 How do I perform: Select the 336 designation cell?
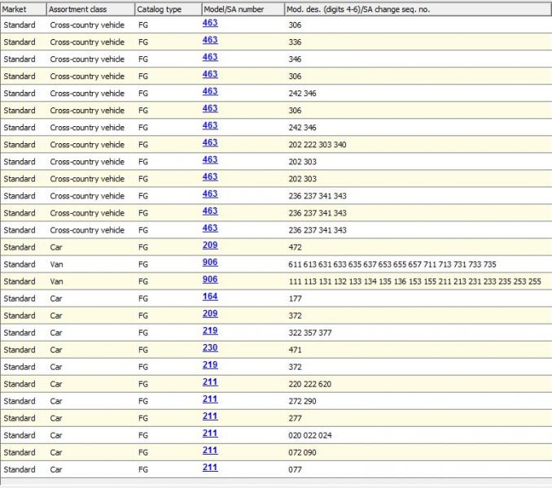tap(295, 42)
